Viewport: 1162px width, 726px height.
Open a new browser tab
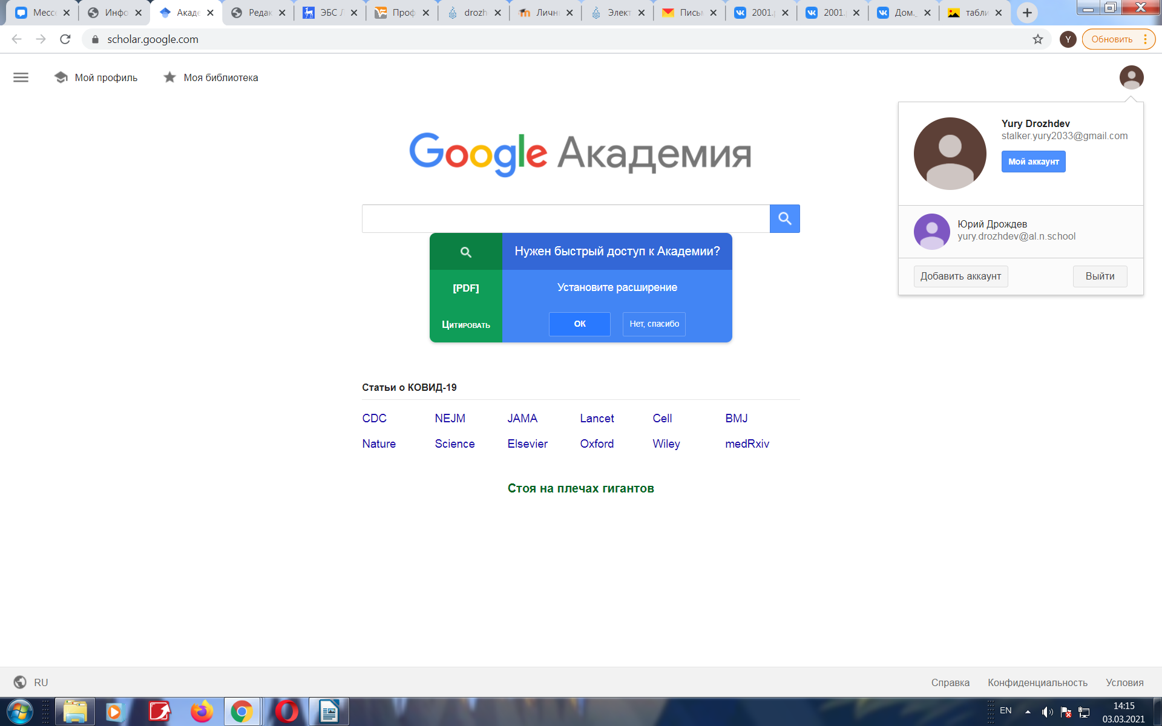(1026, 13)
